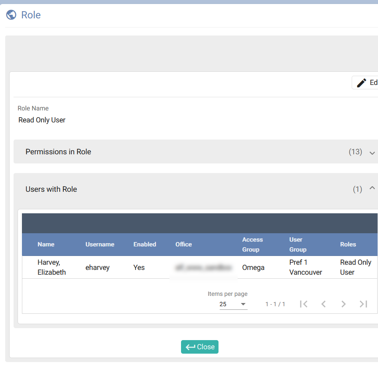378x368 pixels.
Task: Jump to last page of users
Action: coord(363,304)
